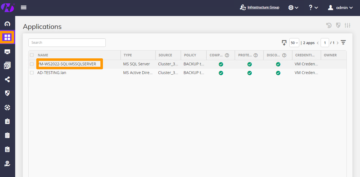Screen dimensions: 360x177
Task: Open the Policies clipboard icon in sidebar
Action: [8, 121]
